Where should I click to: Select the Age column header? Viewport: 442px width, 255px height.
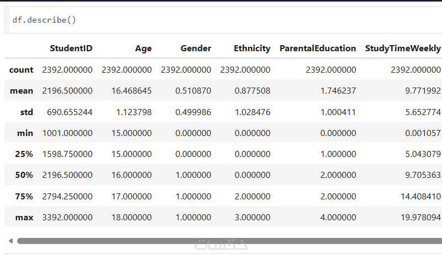(143, 48)
